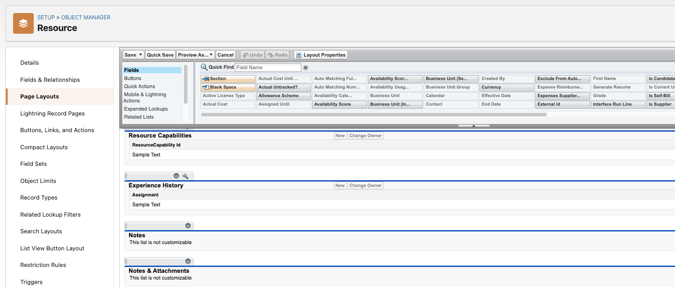The width and height of the screenshot is (675, 289).
Task: Click Quick Save
Action: [160, 55]
